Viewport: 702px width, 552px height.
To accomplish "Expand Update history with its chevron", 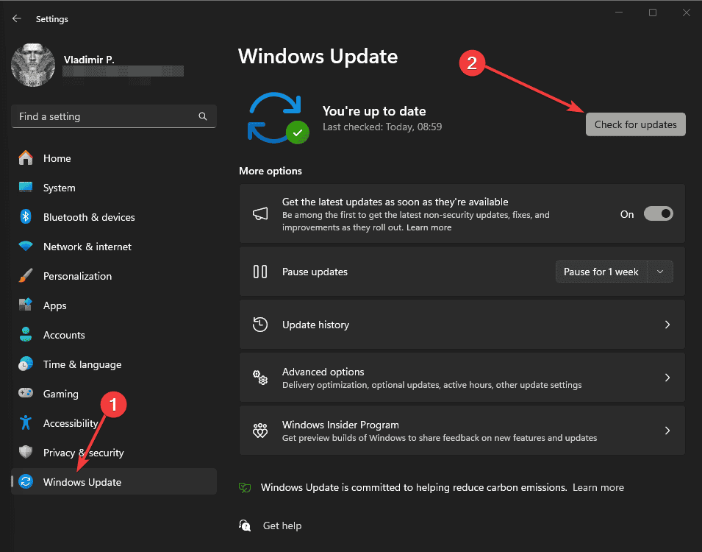I will tap(667, 324).
